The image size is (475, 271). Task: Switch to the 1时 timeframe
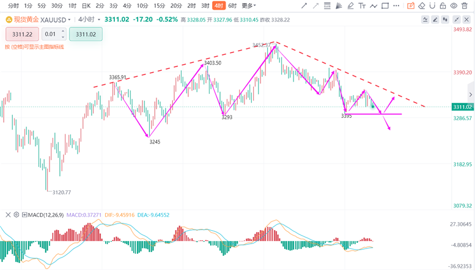pyautogui.click(x=72, y=5)
